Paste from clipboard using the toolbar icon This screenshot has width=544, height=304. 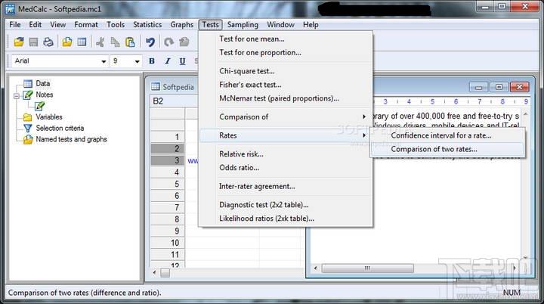point(130,42)
